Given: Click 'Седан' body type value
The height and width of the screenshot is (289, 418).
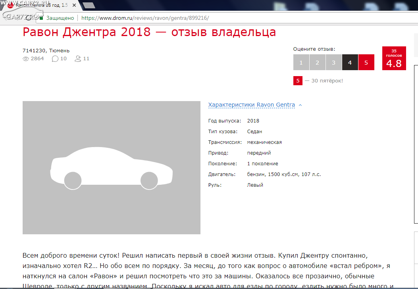Looking at the screenshot, I should click(x=254, y=132).
